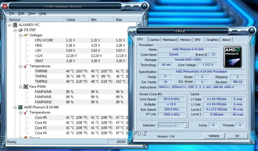Minimize the CPU-Z window
The height and width of the screenshot is (151, 258).
click(x=235, y=31)
